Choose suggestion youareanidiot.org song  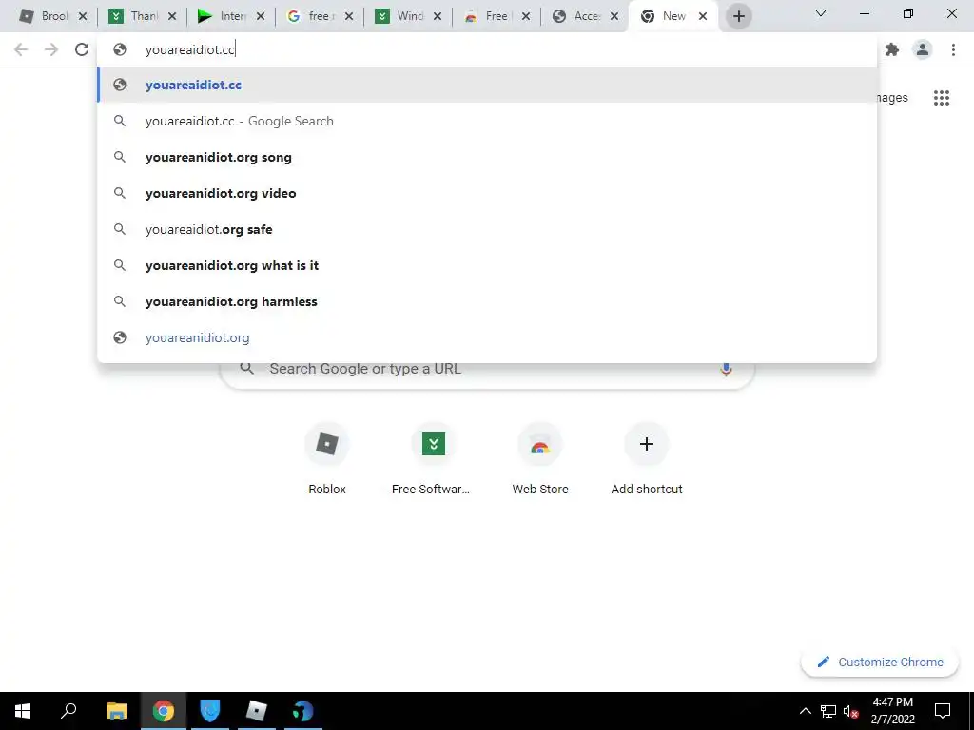487,157
